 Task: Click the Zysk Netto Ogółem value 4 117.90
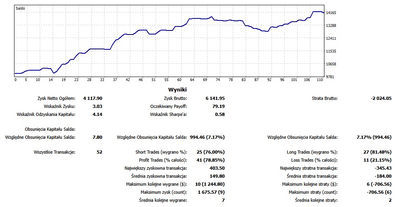pos(92,98)
